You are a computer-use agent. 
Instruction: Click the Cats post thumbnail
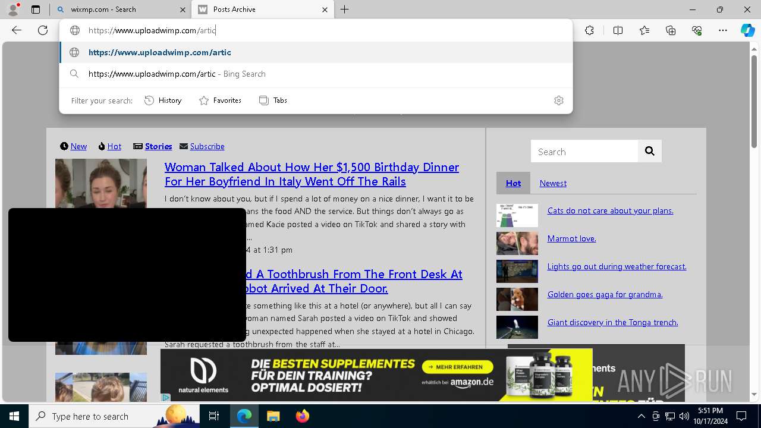517,216
